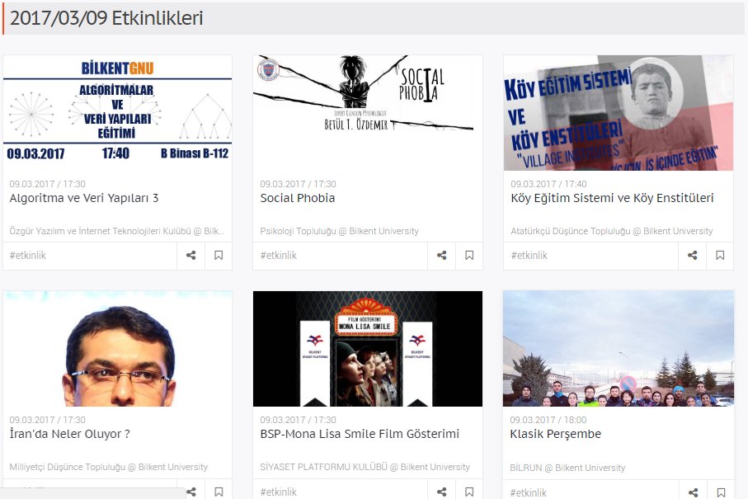This screenshot has width=748, height=499.
Task: Share the İran'da Neler Oluyor event
Action: [191, 492]
